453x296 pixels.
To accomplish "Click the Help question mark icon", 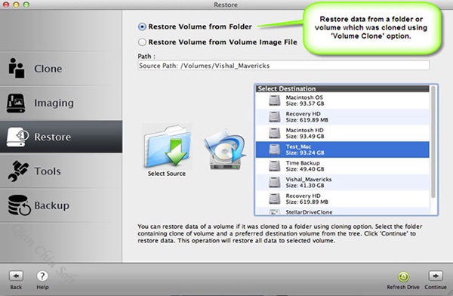I will tap(42, 276).
